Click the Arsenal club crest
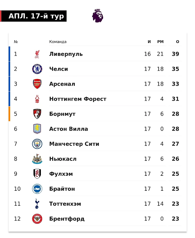The height and width of the screenshot is (238, 195). pos(37,84)
